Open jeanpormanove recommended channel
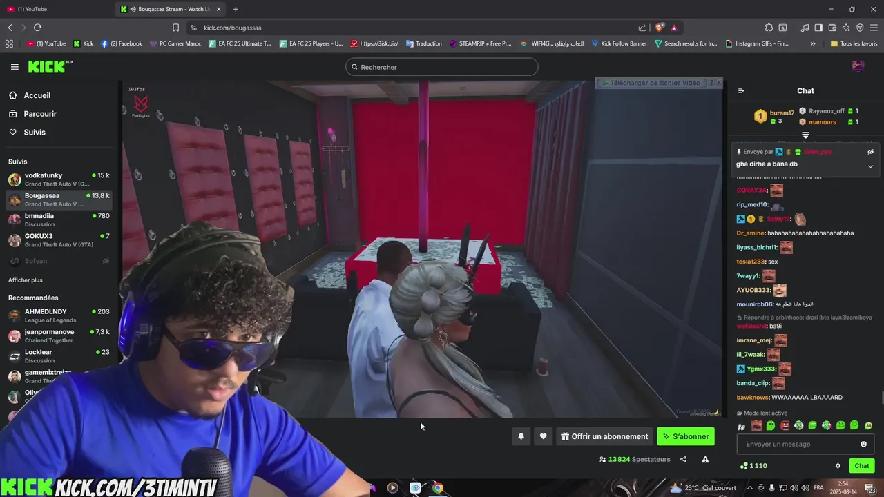This screenshot has height=497, width=884. [59, 335]
